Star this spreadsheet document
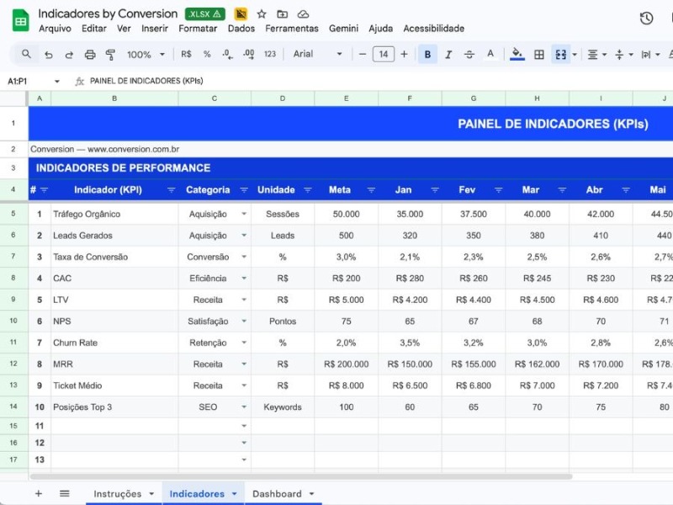 coord(262,14)
